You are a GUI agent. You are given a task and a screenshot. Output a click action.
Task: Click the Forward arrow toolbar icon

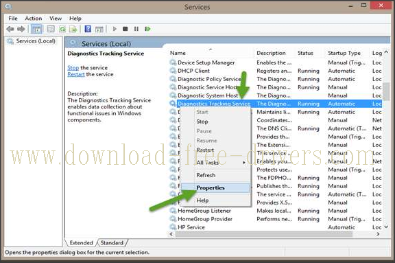(21, 29)
